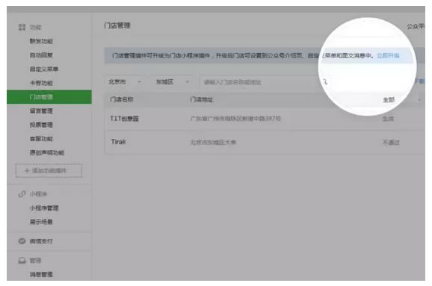432x286 pixels.
Task: Click the 管理 section header label
Action: tap(35, 261)
